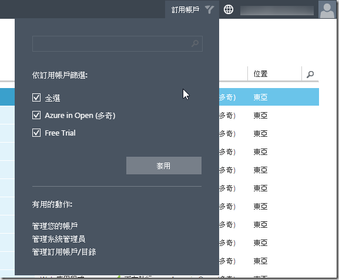Click the user avatar icon
The width and height of the screenshot is (339, 280).
327,9
